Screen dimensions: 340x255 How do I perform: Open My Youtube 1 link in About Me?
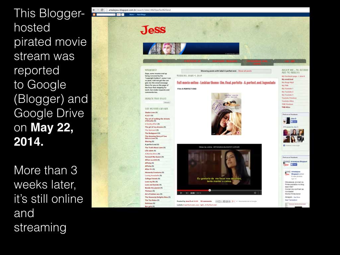click(x=288, y=89)
